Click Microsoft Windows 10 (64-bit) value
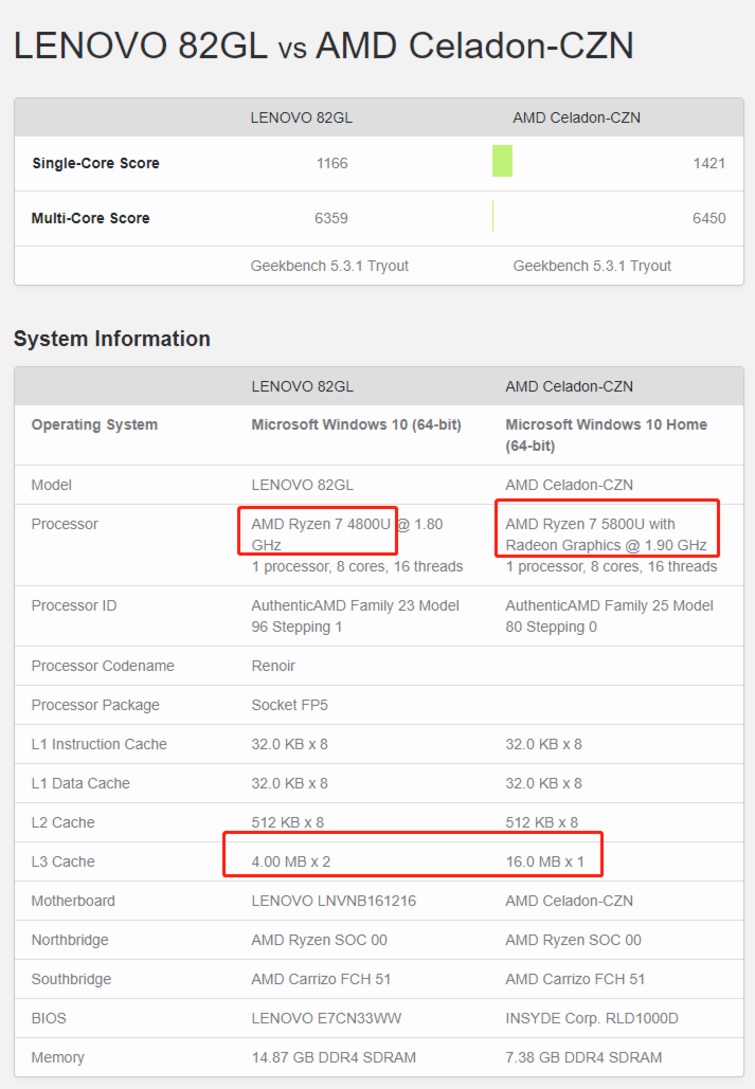Image resolution: width=755 pixels, height=1089 pixels. pos(356,425)
